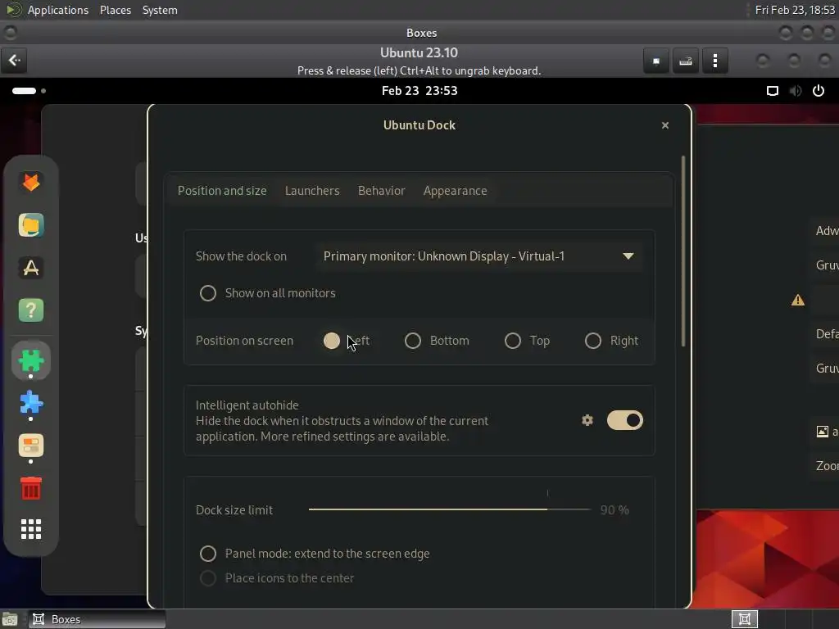Open the green puzzle Extensions app
The image size is (839, 629).
31,360
